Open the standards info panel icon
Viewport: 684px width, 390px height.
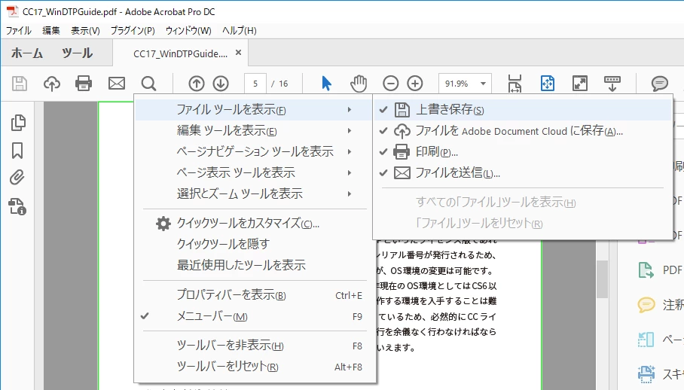pyautogui.click(x=17, y=206)
